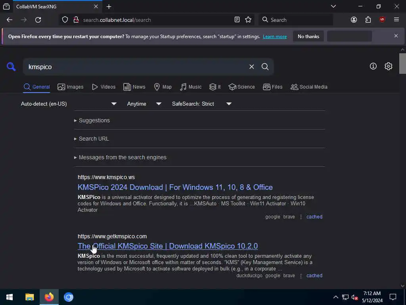Click the https://www.getkmspico.com URL text

click(x=112, y=237)
